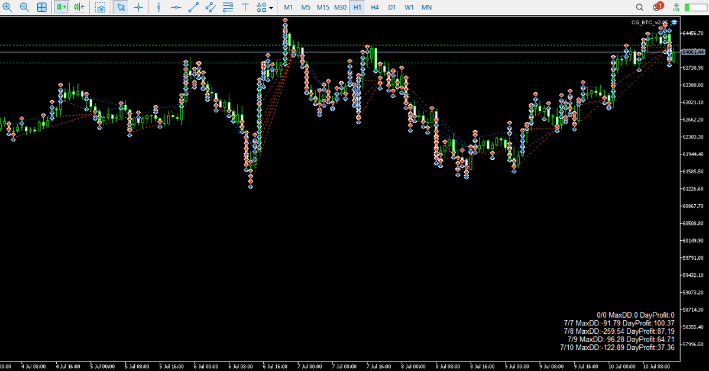The width and height of the screenshot is (709, 371).
Task: Open the search magnifier
Action: point(639,7)
